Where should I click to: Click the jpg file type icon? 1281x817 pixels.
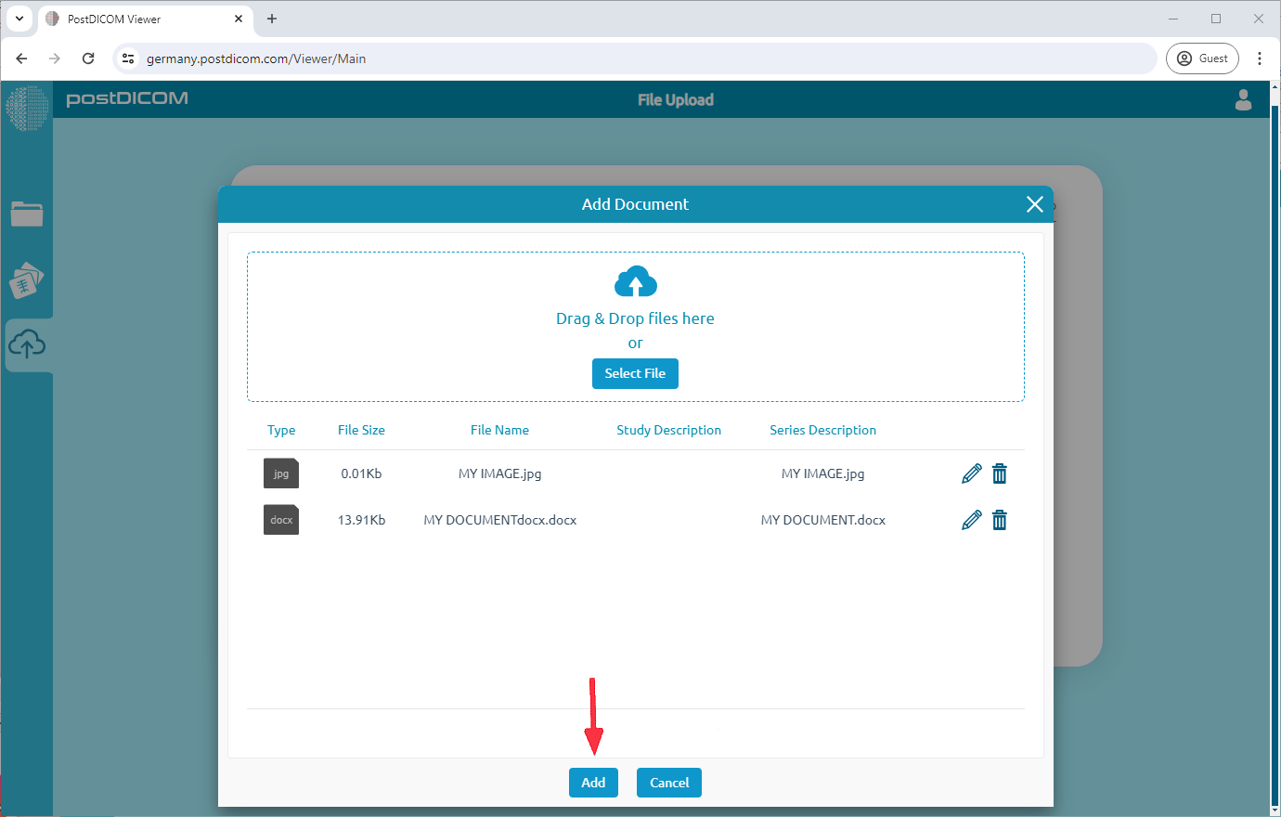(x=281, y=473)
